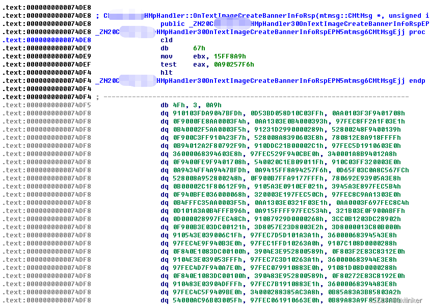Select value 528008A952800248h
430x308 pixels.
[x=207, y=178]
